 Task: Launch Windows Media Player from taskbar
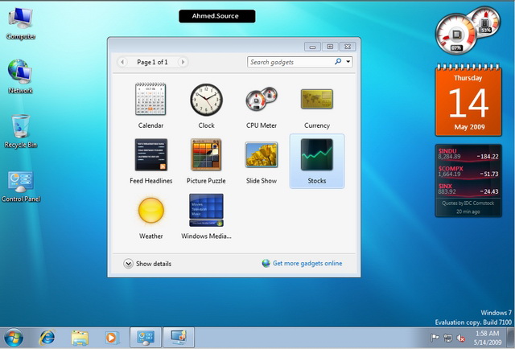coord(111,338)
